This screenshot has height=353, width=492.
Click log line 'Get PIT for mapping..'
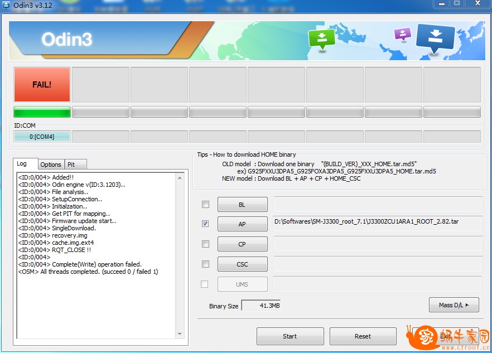tap(64, 214)
